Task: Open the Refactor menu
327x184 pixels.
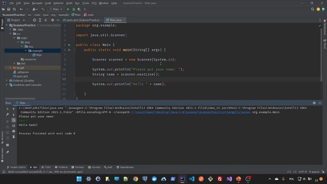Action: coord(58,3)
